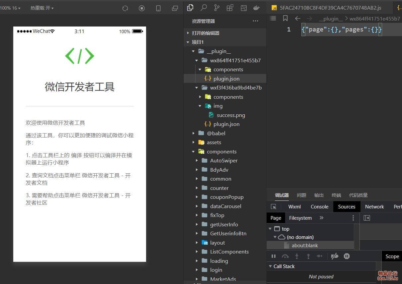The width and height of the screenshot is (402, 284).
Task: Open the explorer more actions (...) button
Action: pos(255,21)
